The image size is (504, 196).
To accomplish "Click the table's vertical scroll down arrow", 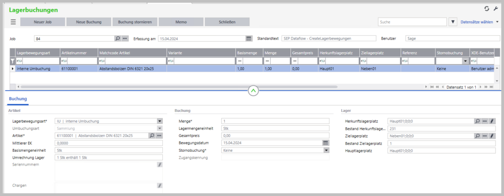I will pos(497,81).
